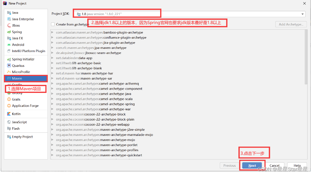Select camel-archetype-activemq row
This screenshot has height=174, width=312.
tap(177, 84)
